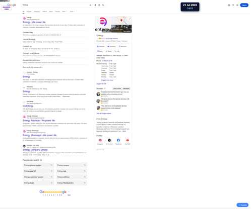Screen dimensions: 252x209
Task: Open the Entergy Company Details result
Action: (x=35, y=150)
